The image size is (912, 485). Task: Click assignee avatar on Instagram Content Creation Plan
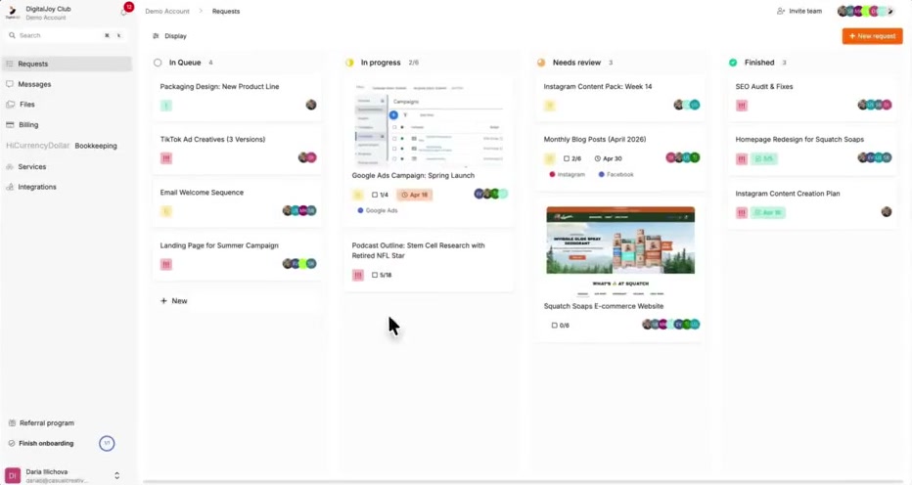pos(886,211)
